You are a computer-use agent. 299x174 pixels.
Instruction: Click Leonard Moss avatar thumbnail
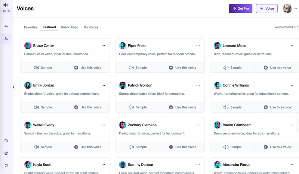[x=217, y=46]
